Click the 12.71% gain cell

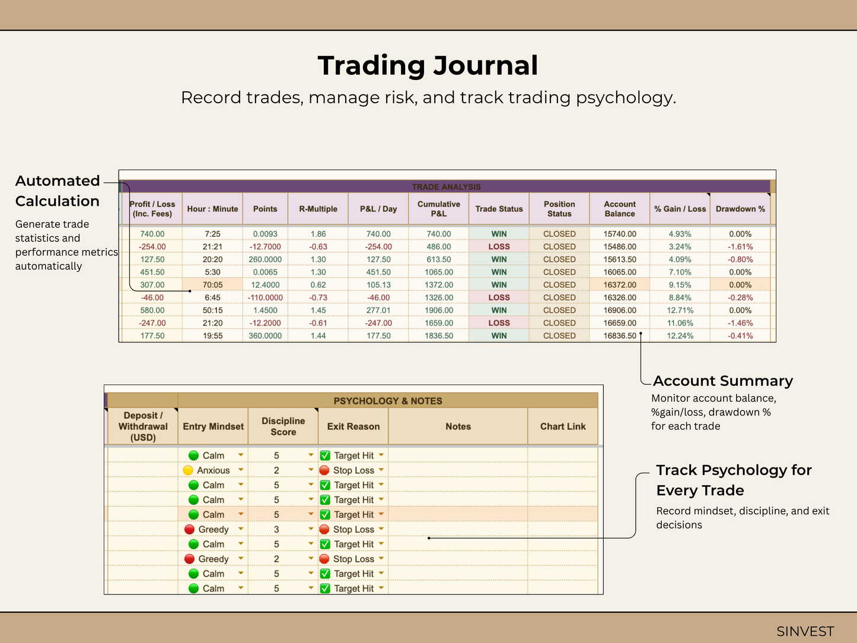tap(680, 310)
